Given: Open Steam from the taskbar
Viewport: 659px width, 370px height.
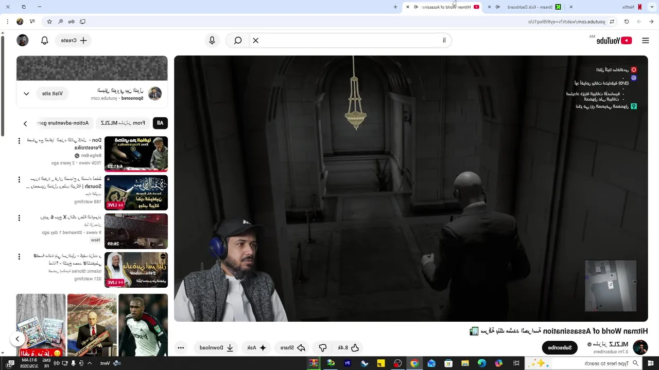Looking at the screenshot, I should [365, 363].
